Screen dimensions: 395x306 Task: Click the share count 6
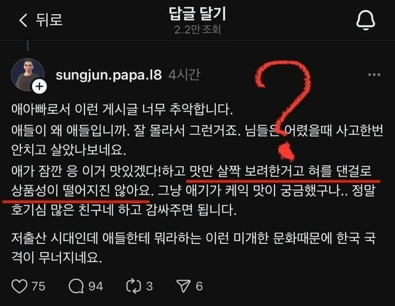199,286
